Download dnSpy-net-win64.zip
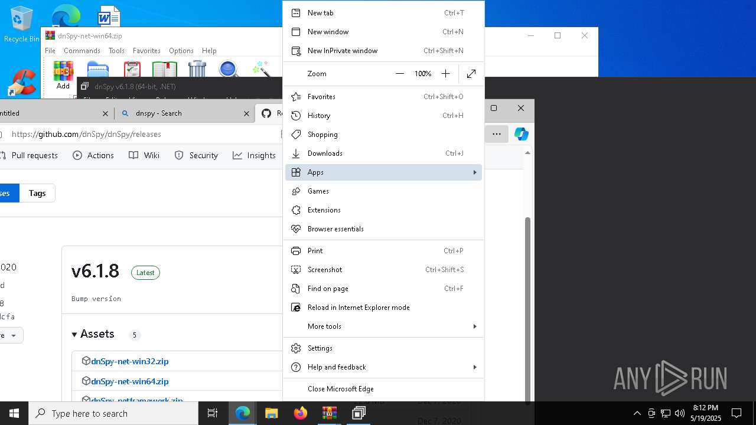This screenshot has width=756, height=425. tap(130, 381)
